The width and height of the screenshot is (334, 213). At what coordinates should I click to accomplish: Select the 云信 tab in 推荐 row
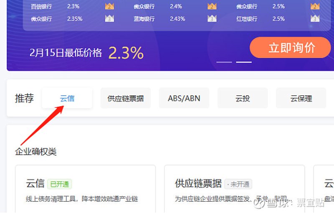pyautogui.click(x=67, y=98)
